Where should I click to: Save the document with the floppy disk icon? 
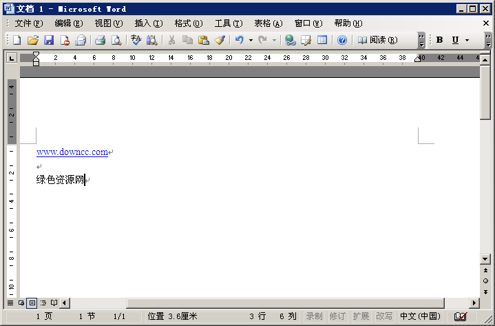coord(49,40)
